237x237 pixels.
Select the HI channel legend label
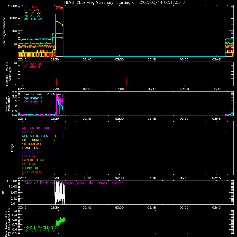(32, 67)
